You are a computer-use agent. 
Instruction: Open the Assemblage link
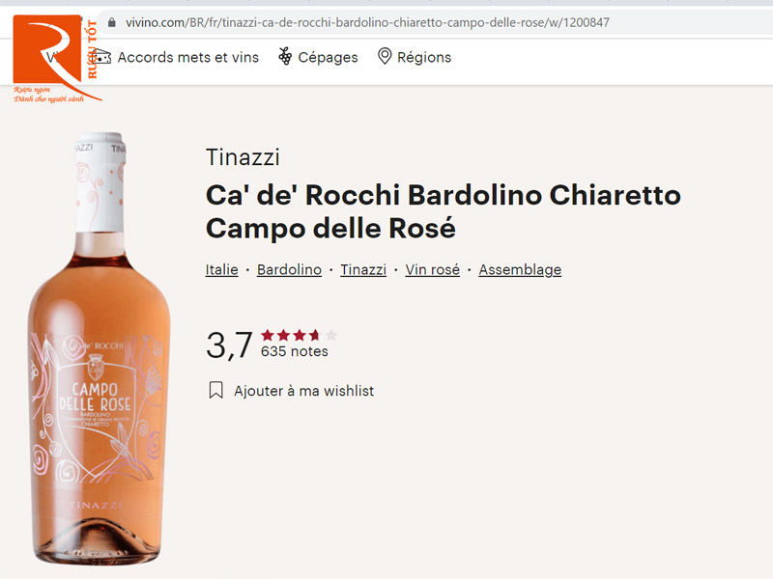pyautogui.click(x=520, y=269)
